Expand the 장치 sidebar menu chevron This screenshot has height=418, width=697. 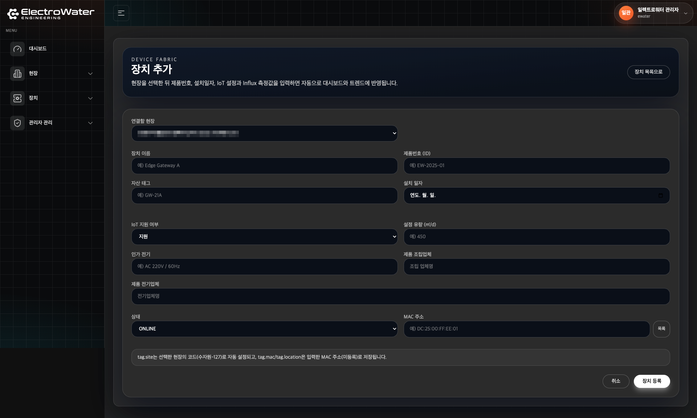coord(90,98)
